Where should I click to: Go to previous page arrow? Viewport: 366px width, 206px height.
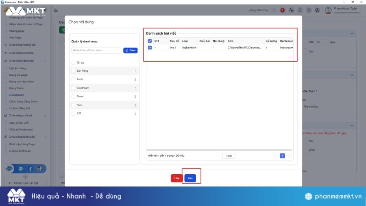click(x=276, y=156)
